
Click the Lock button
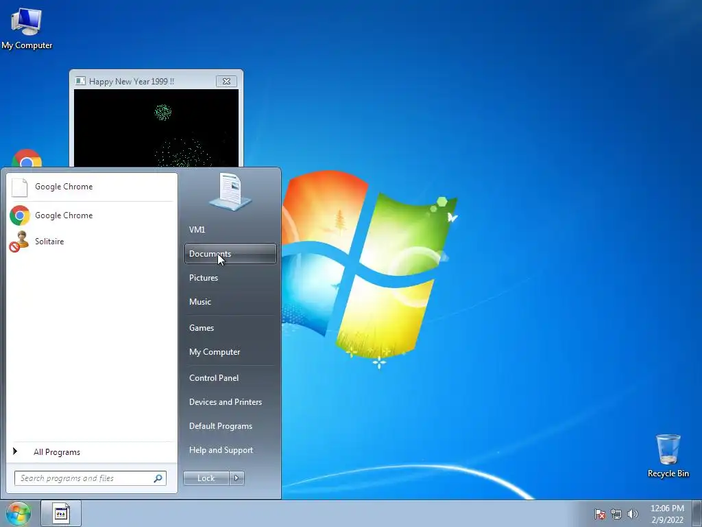206,478
